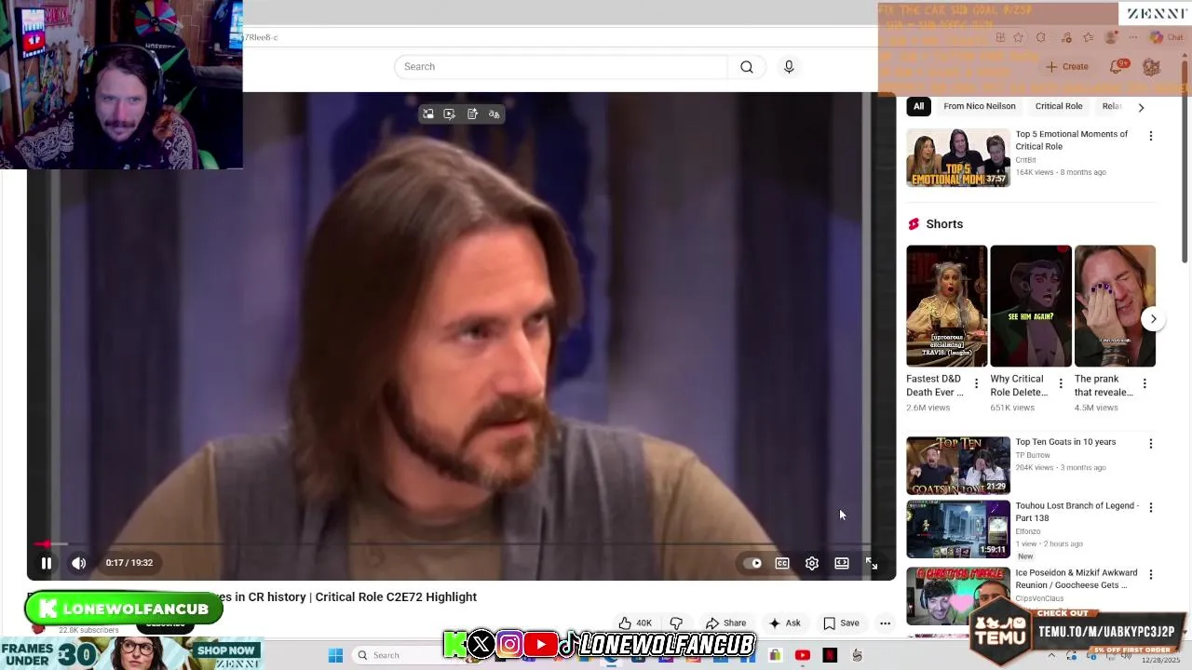Seek on the red video progress bar
The height and width of the screenshot is (670, 1192).
point(461,543)
